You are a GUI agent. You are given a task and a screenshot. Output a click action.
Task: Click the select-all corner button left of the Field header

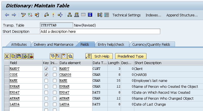(7, 63)
